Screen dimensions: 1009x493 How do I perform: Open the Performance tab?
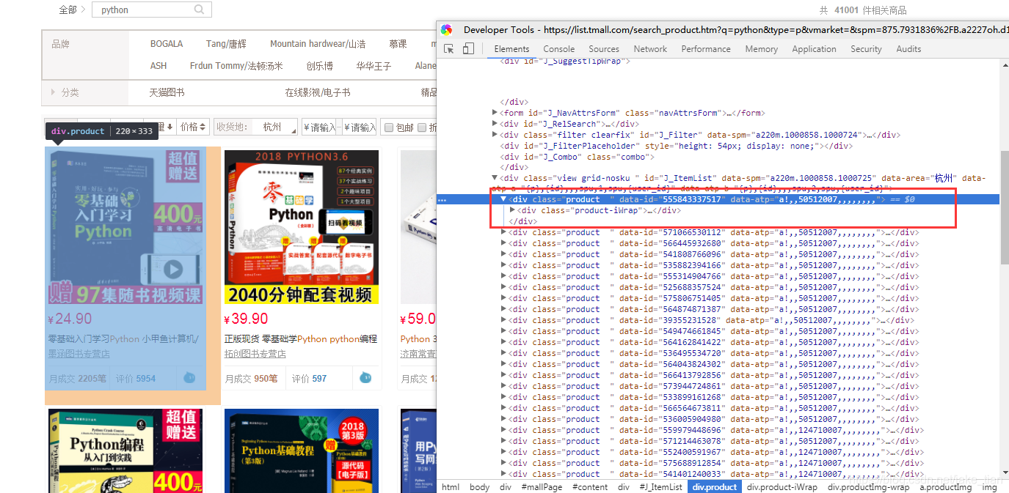706,49
